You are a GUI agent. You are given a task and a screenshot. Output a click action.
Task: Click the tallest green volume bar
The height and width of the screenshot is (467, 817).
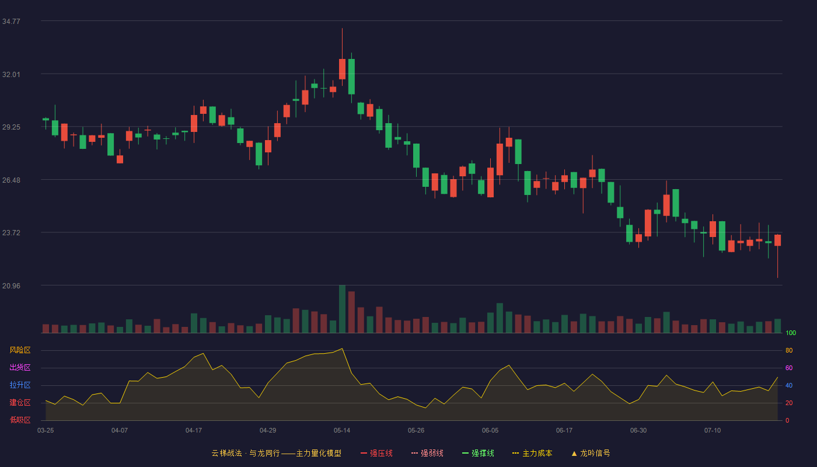coord(342,309)
